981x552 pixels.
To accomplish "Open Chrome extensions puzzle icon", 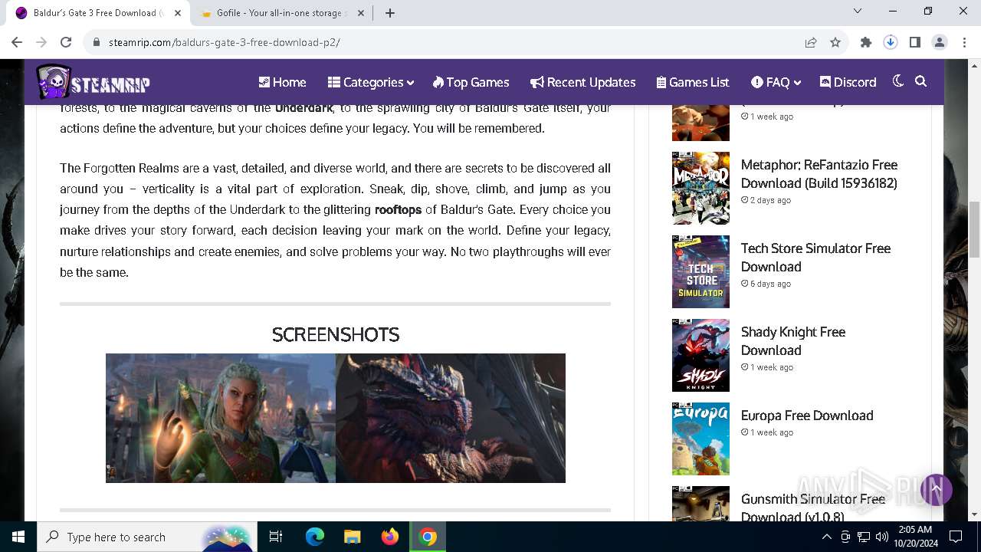I will [866, 42].
